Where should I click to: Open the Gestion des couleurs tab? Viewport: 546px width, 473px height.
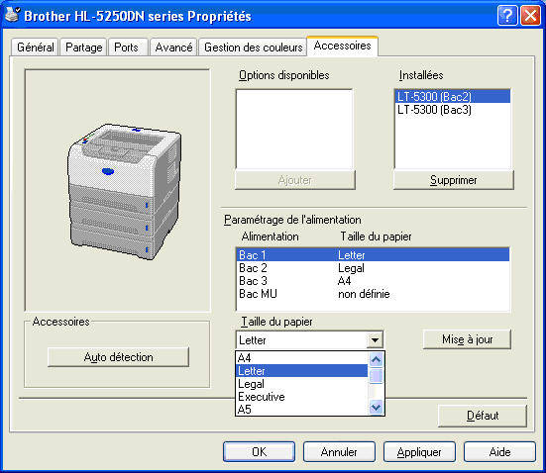pyautogui.click(x=253, y=47)
